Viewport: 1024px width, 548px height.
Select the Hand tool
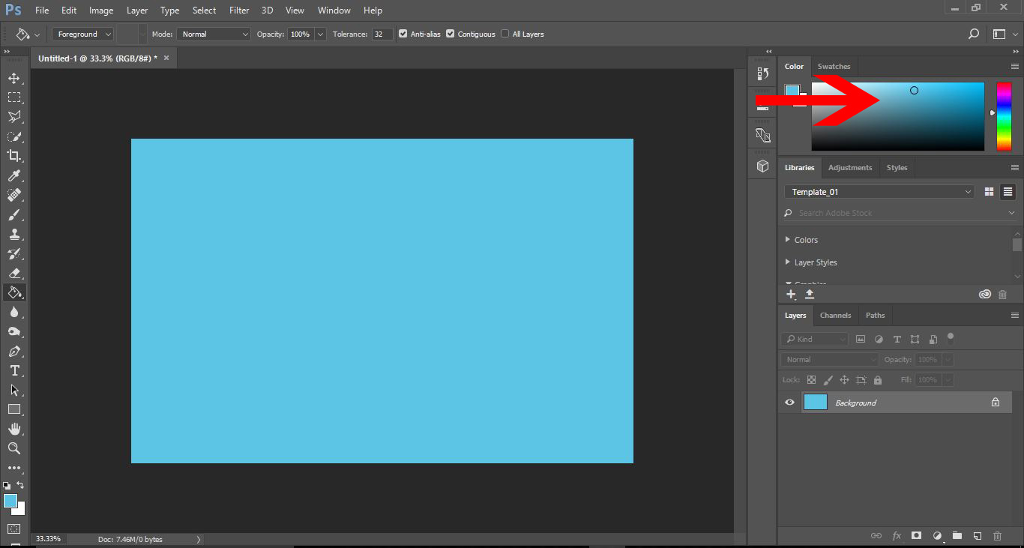[x=14, y=429]
